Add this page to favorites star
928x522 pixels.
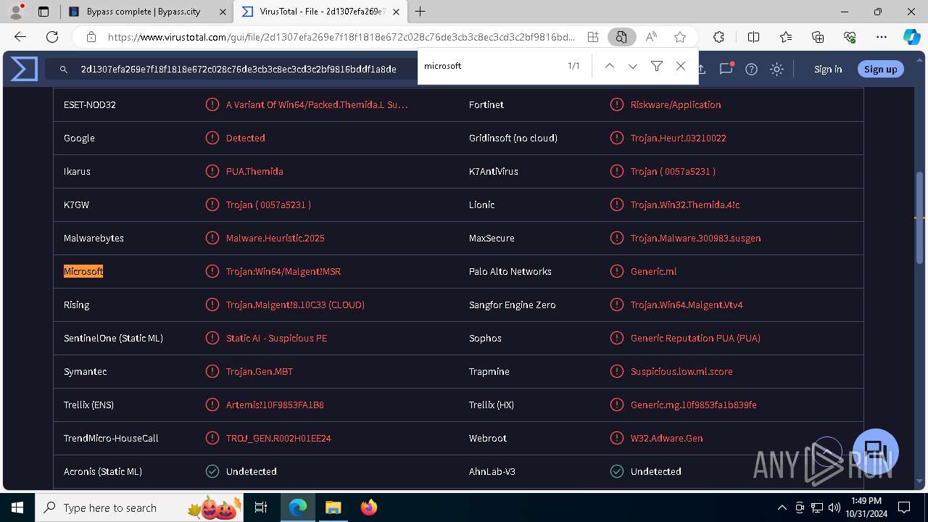[680, 37]
